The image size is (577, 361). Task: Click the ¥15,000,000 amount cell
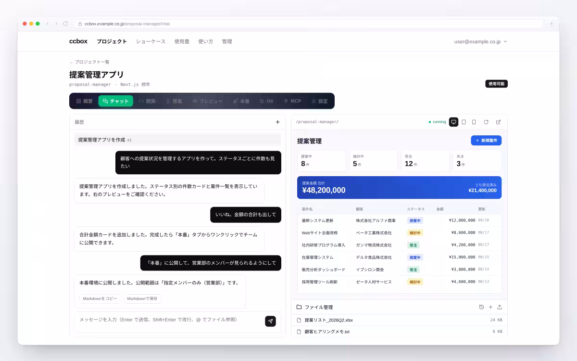coord(462,258)
